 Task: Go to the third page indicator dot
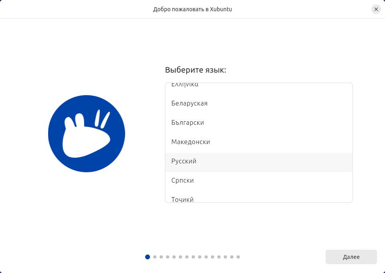point(161,257)
